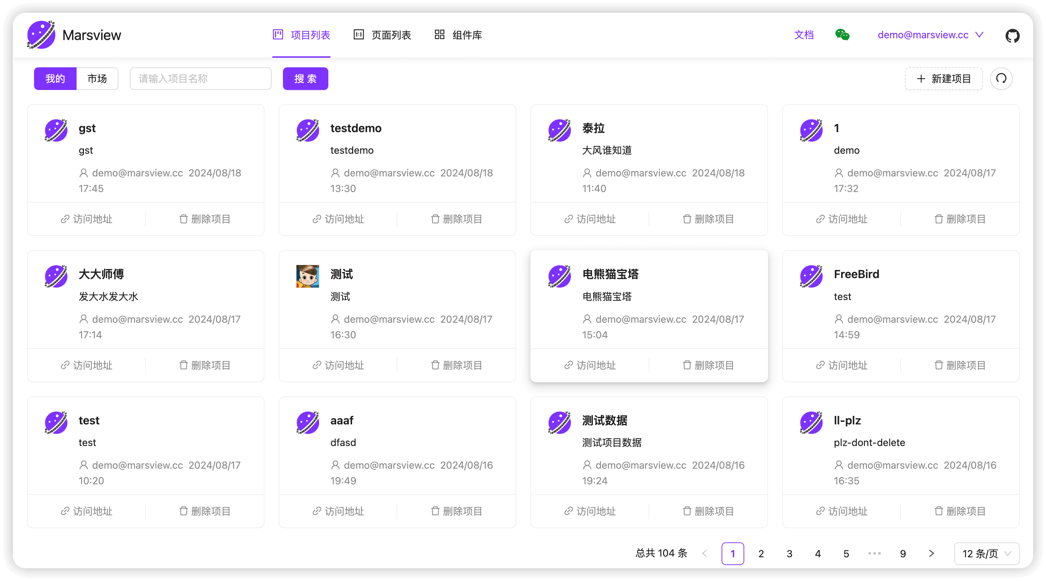
Task: Click 删除项目 on the 电熊猫宝塔 card
Action: coord(708,365)
